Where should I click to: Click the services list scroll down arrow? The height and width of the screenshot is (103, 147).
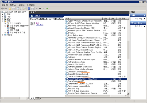(128, 93)
